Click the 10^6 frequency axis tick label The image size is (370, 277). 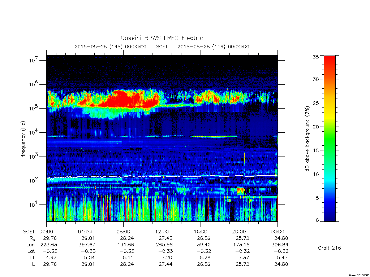click(x=34, y=84)
